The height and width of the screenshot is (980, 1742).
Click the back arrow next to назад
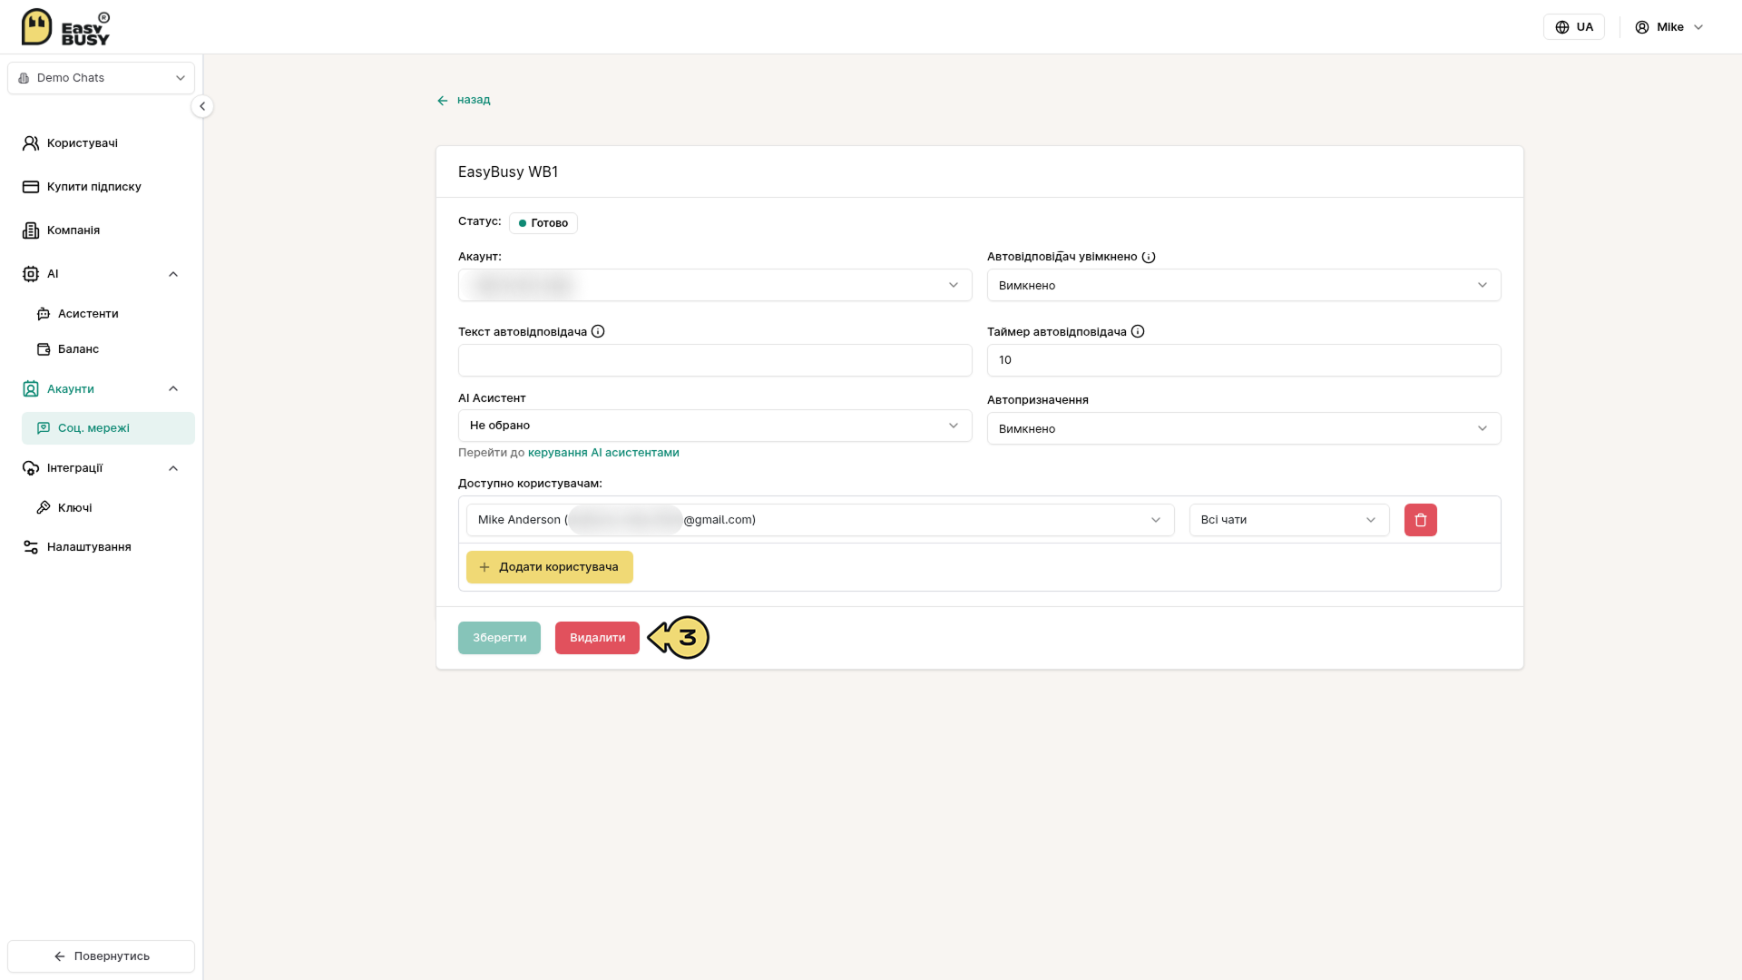(443, 101)
